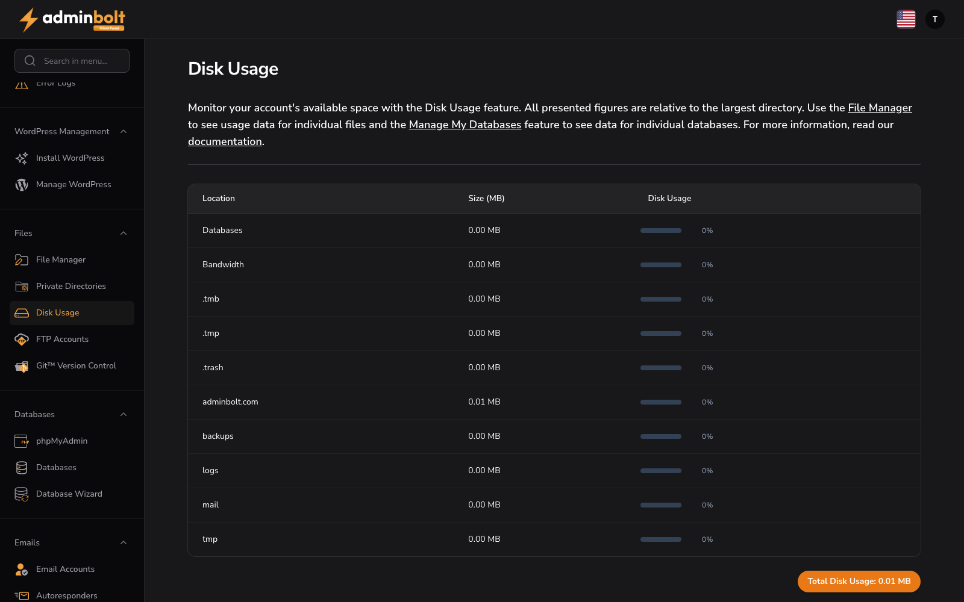Image resolution: width=964 pixels, height=602 pixels.
Task: Select FTP Accounts menu item
Action: click(72, 339)
